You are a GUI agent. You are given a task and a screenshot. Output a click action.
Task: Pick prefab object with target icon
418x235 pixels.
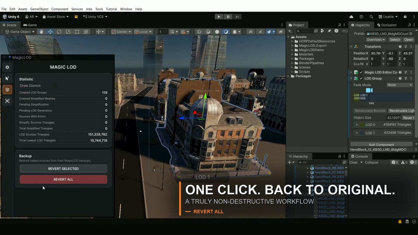(x=411, y=34)
